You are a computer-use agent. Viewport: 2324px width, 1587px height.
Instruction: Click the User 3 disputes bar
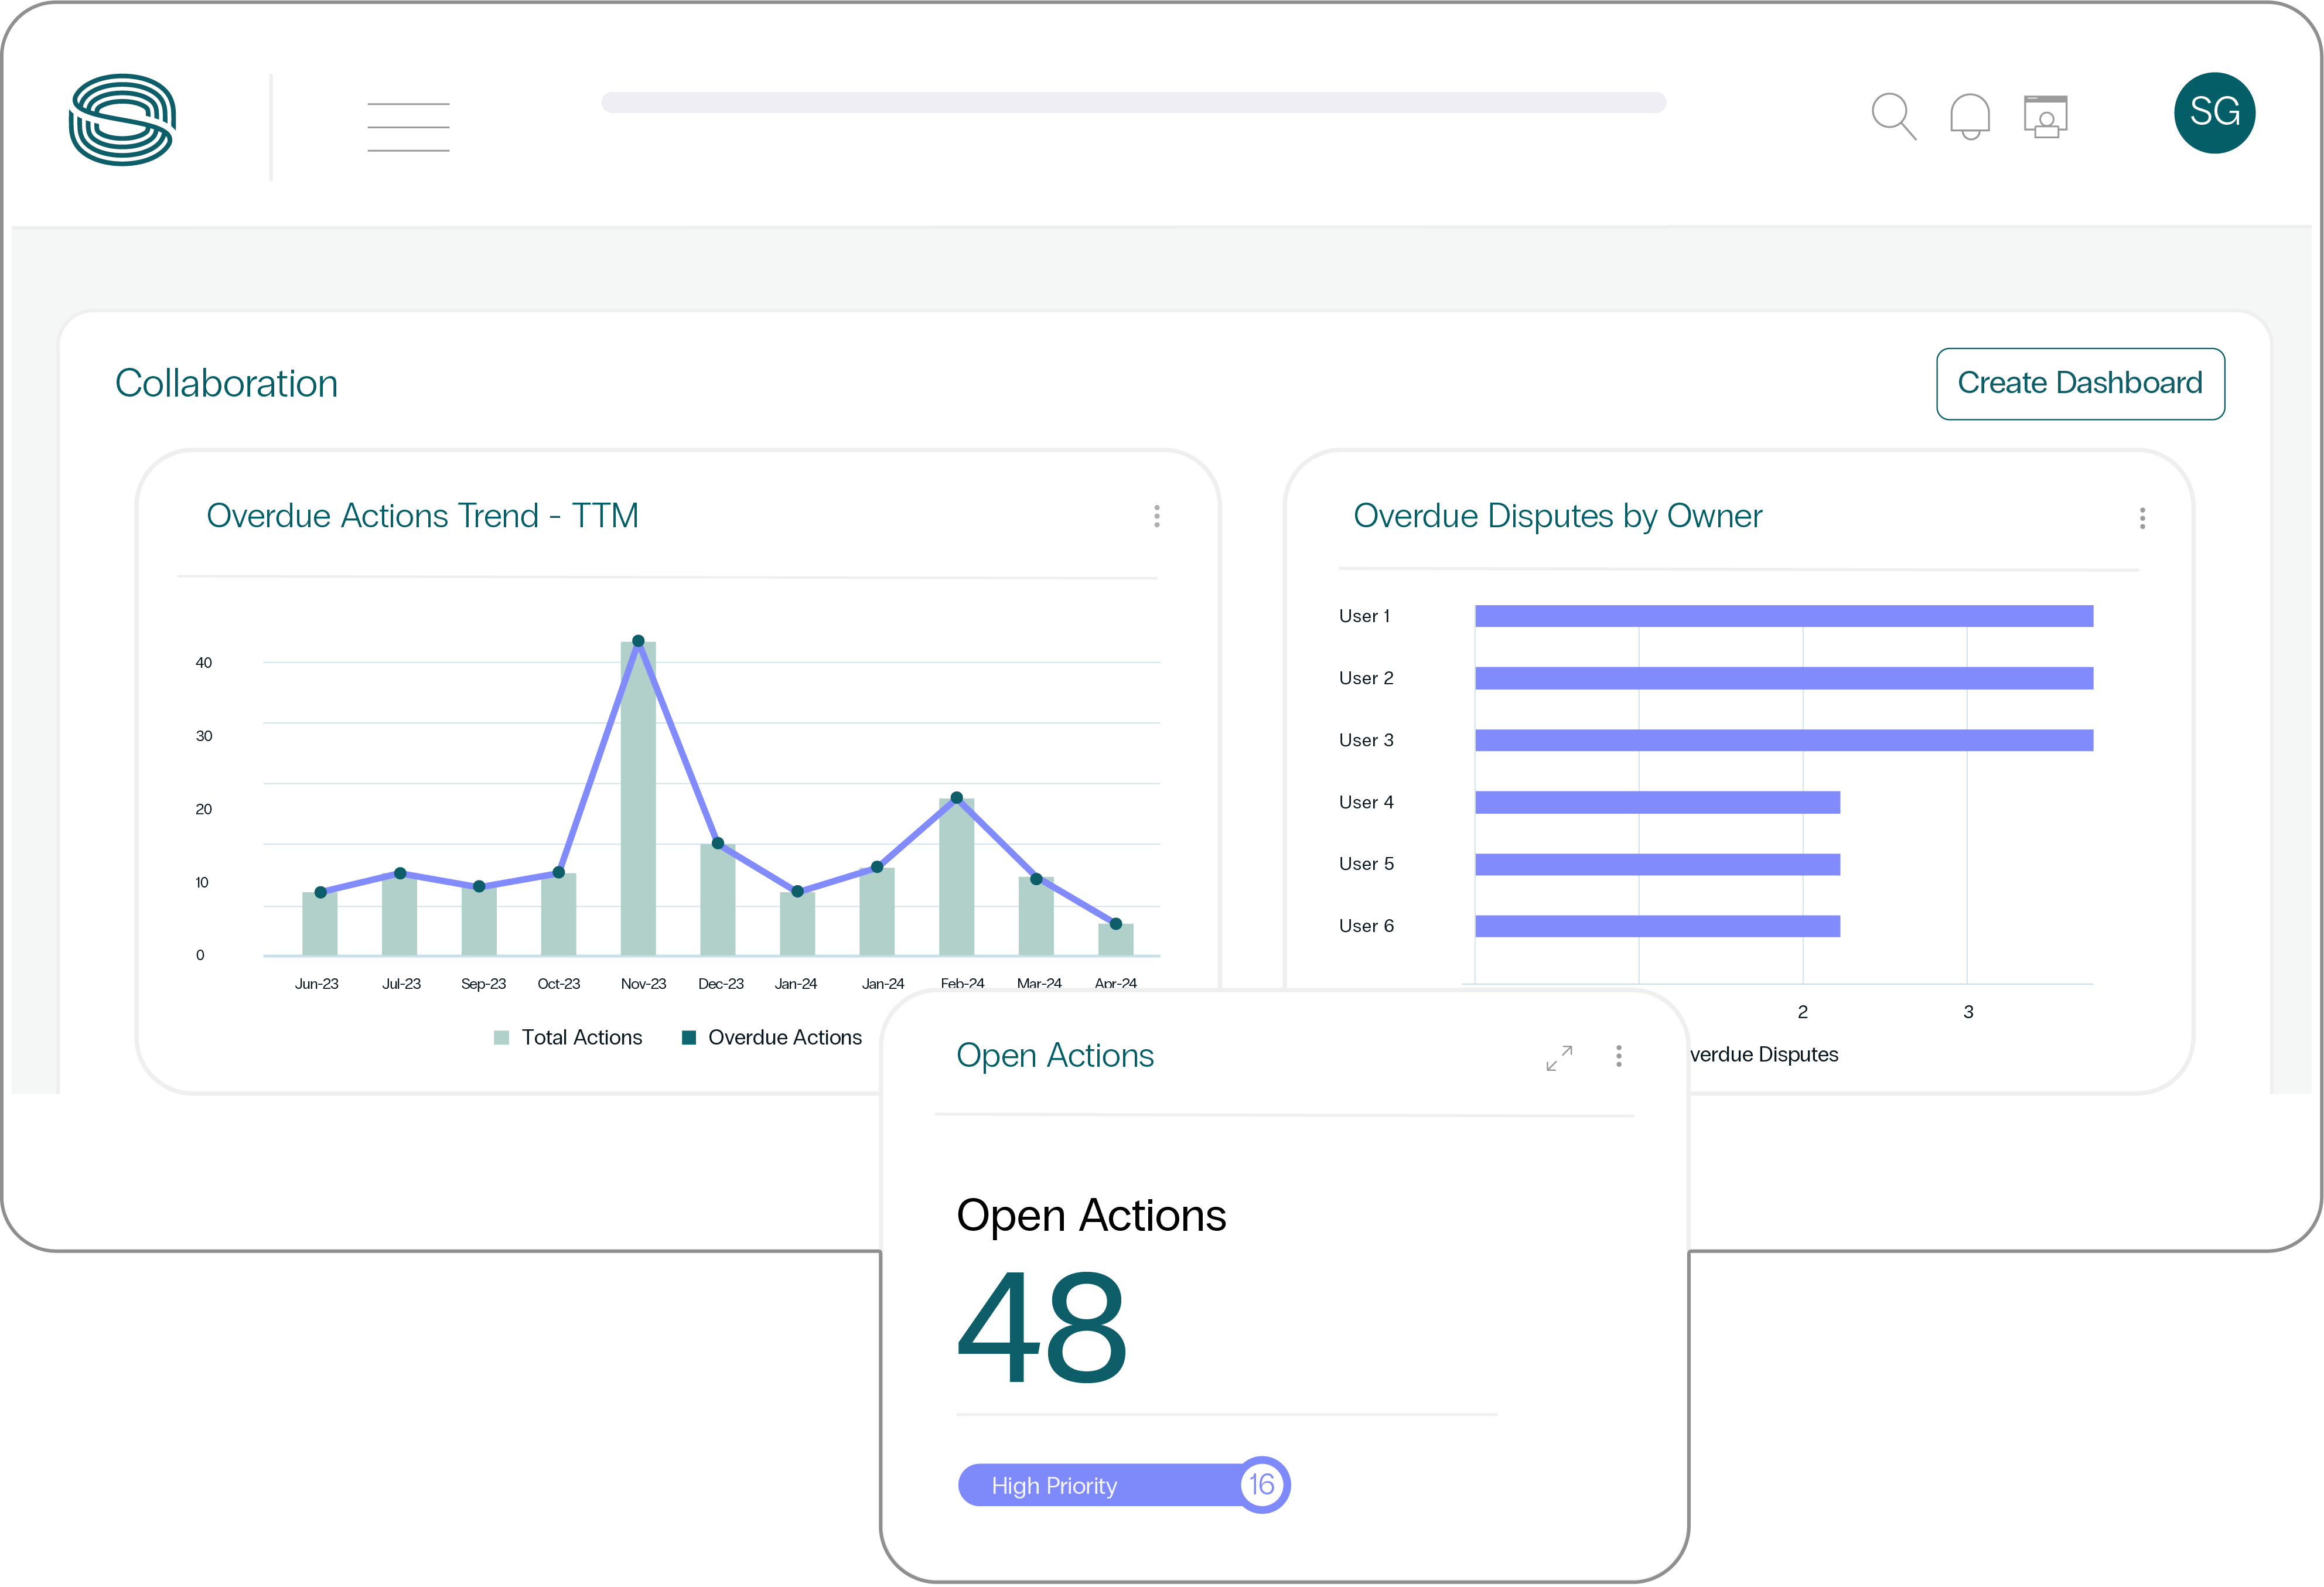pos(1784,740)
